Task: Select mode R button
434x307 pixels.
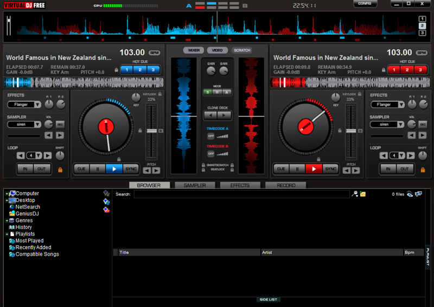Action: pos(218,92)
